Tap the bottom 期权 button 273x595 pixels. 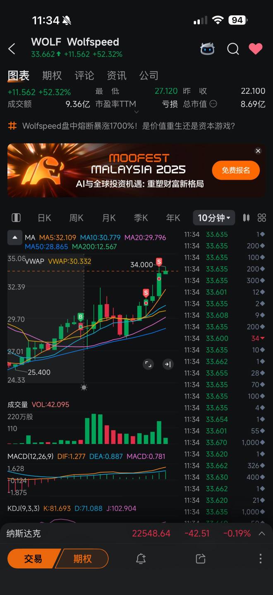(x=82, y=558)
